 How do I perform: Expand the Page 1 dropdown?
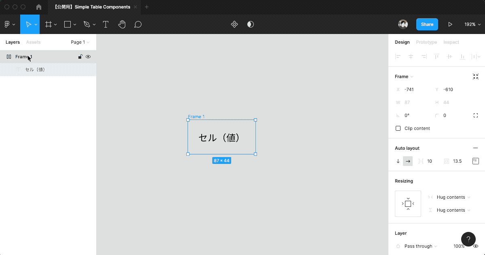[80, 42]
